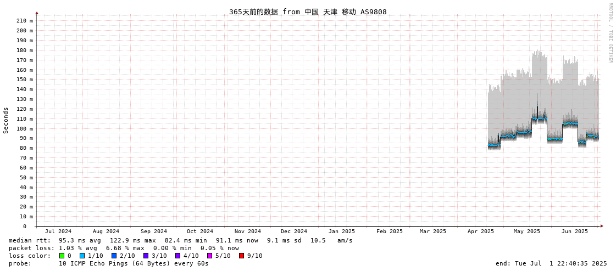Click the magenta 5/10 loss swatch

click(x=209, y=256)
